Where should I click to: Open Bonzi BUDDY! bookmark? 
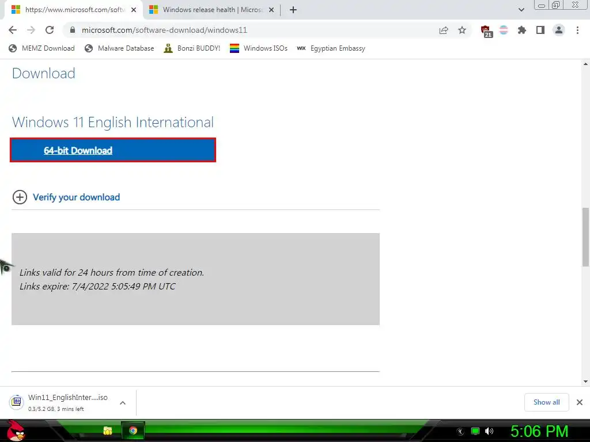192,48
